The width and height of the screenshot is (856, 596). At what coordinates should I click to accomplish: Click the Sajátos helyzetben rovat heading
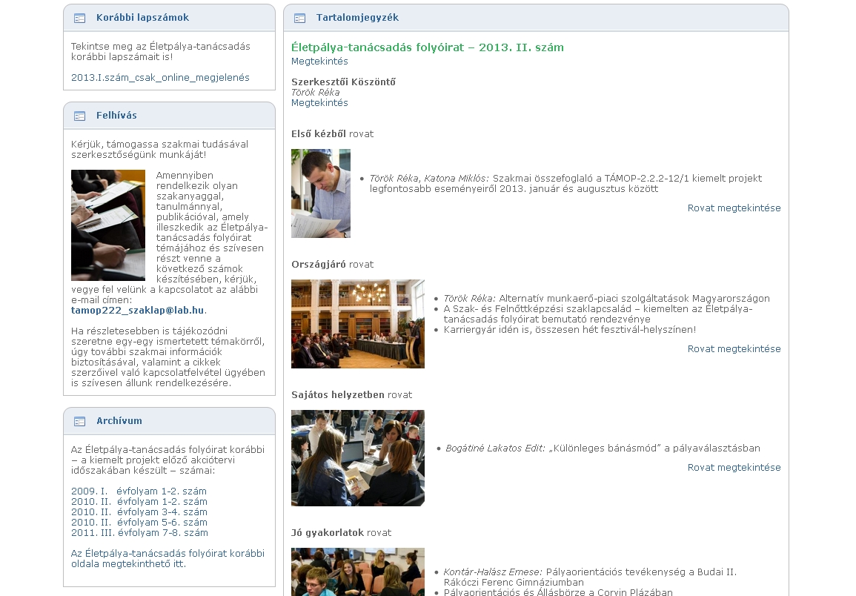351,395
